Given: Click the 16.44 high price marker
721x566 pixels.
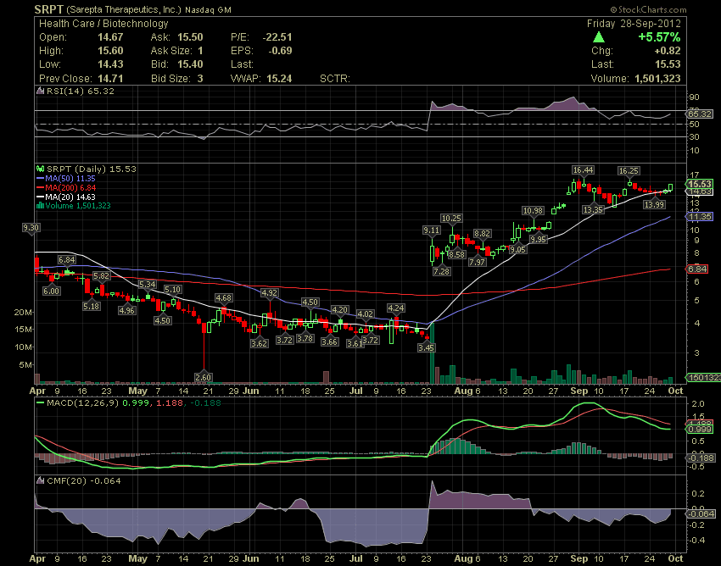Looking at the screenshot, I should click(x=583, y=170).
